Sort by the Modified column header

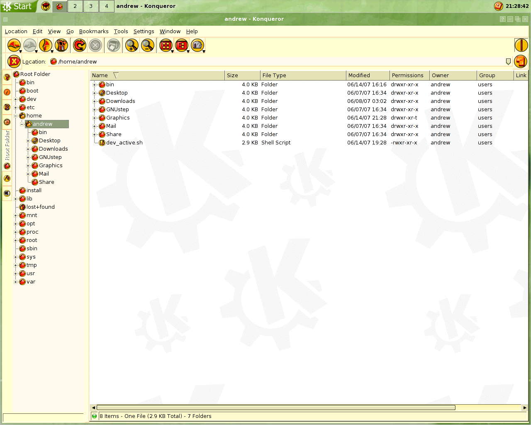(x=368, y=76)
